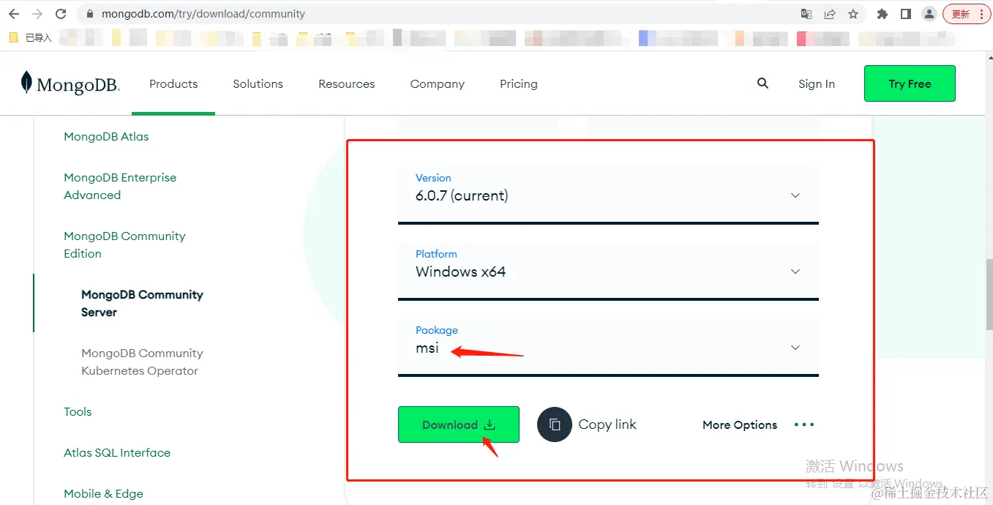Select MongoDB Community Server sidebar item
Viewport: 993px width, 505px height.
click(x=142, y=303)
